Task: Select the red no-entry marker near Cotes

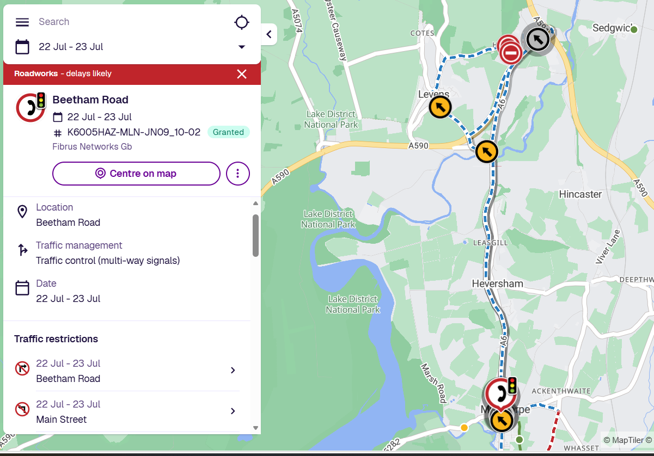Action: point(510,53)
